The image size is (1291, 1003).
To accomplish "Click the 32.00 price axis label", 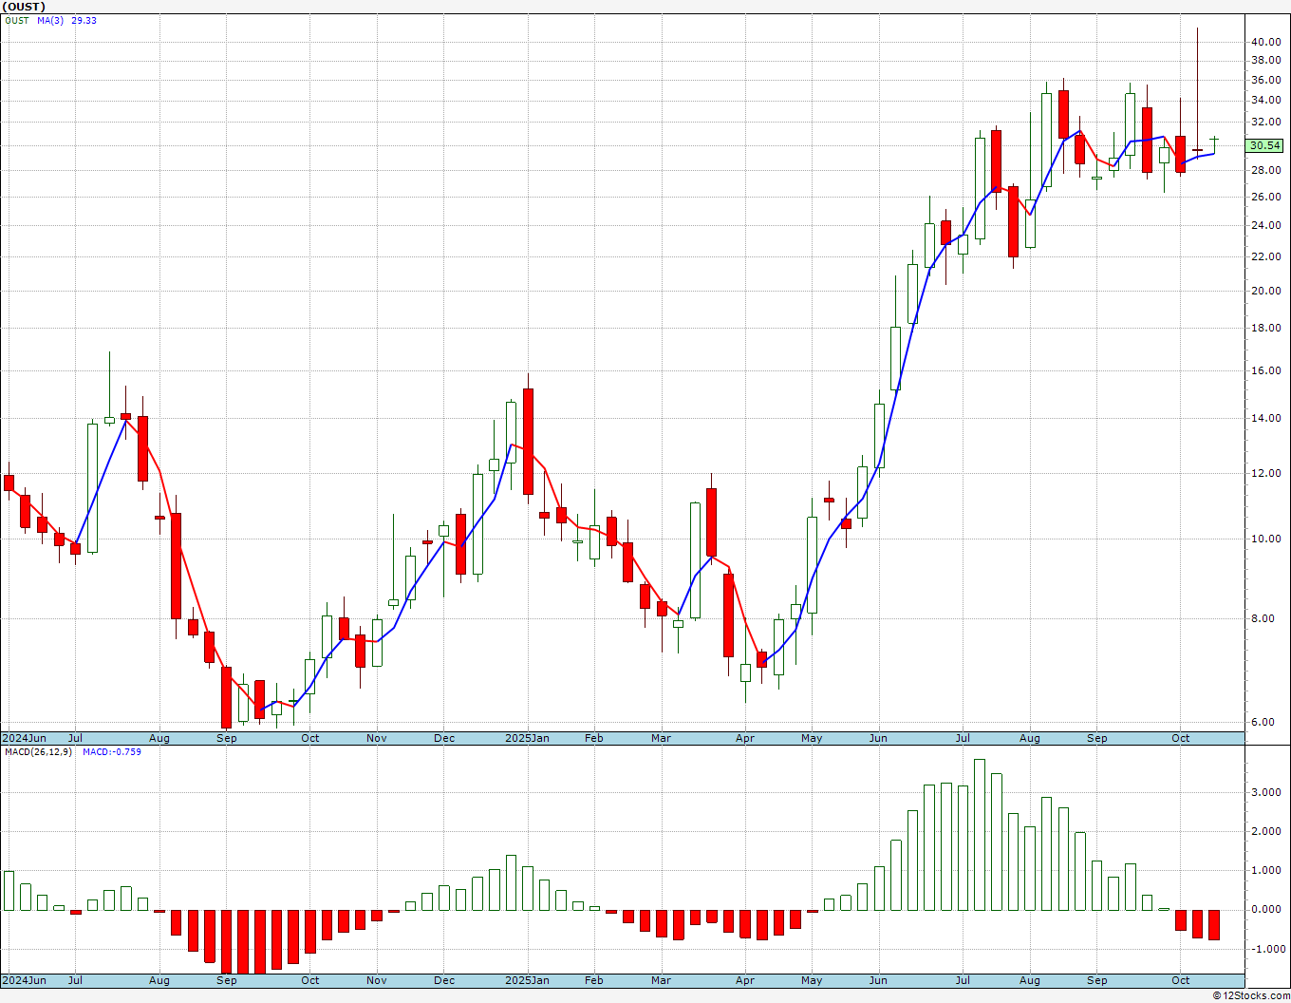I will coord(1265,122).
